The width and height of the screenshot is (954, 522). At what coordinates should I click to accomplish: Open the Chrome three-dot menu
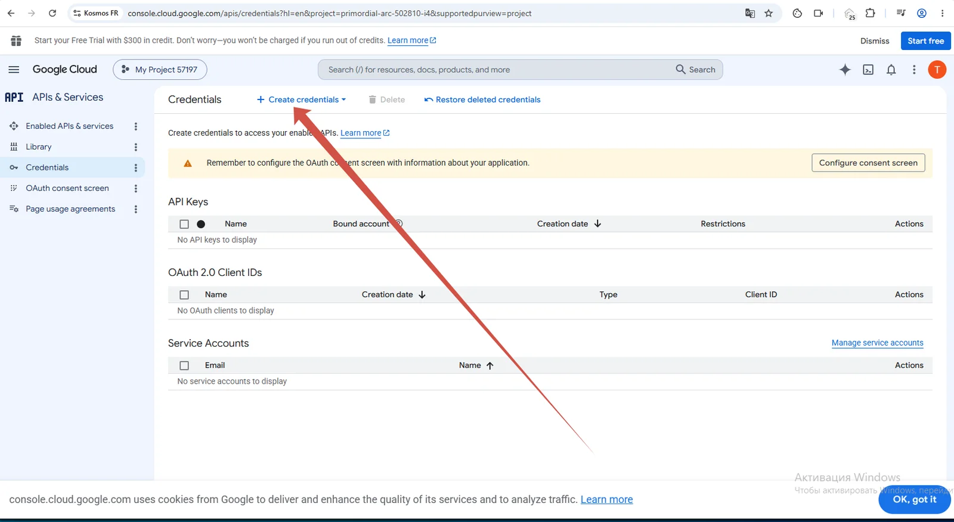click(942, 13)
